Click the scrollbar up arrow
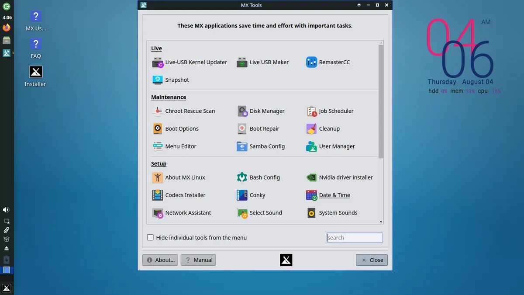Viewport: 524px width, 295px height. [381, 43]
